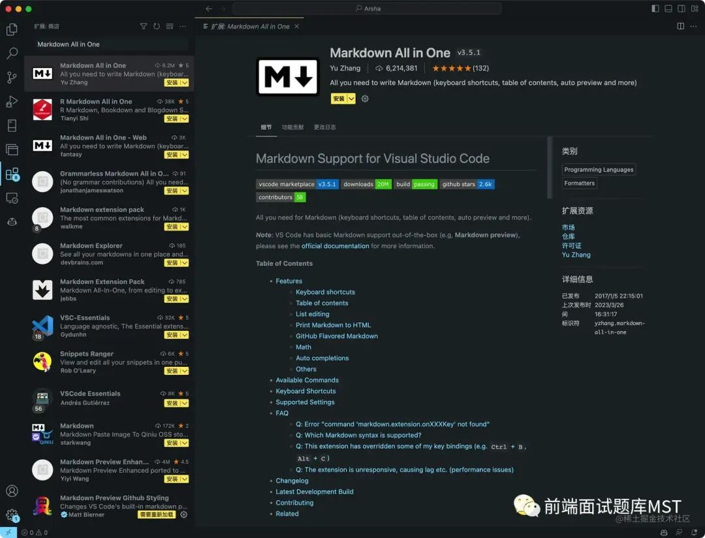This screenshot has height=538, width=705.
Task: Click gear for Markdown Preview Github Styling
Action: pos(184,514)
